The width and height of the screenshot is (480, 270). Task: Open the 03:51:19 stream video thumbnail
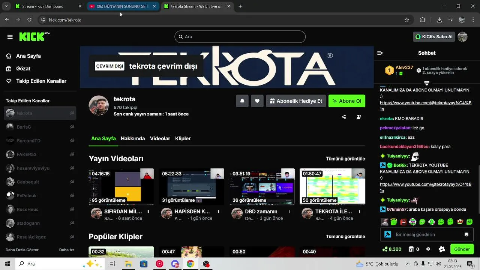(x=262, y=186)
